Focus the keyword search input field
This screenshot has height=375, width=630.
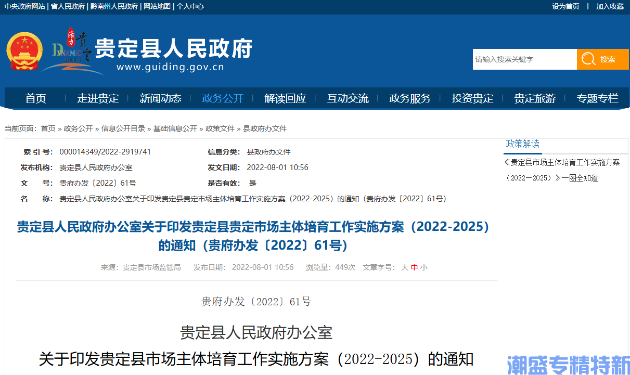(524, 59)
